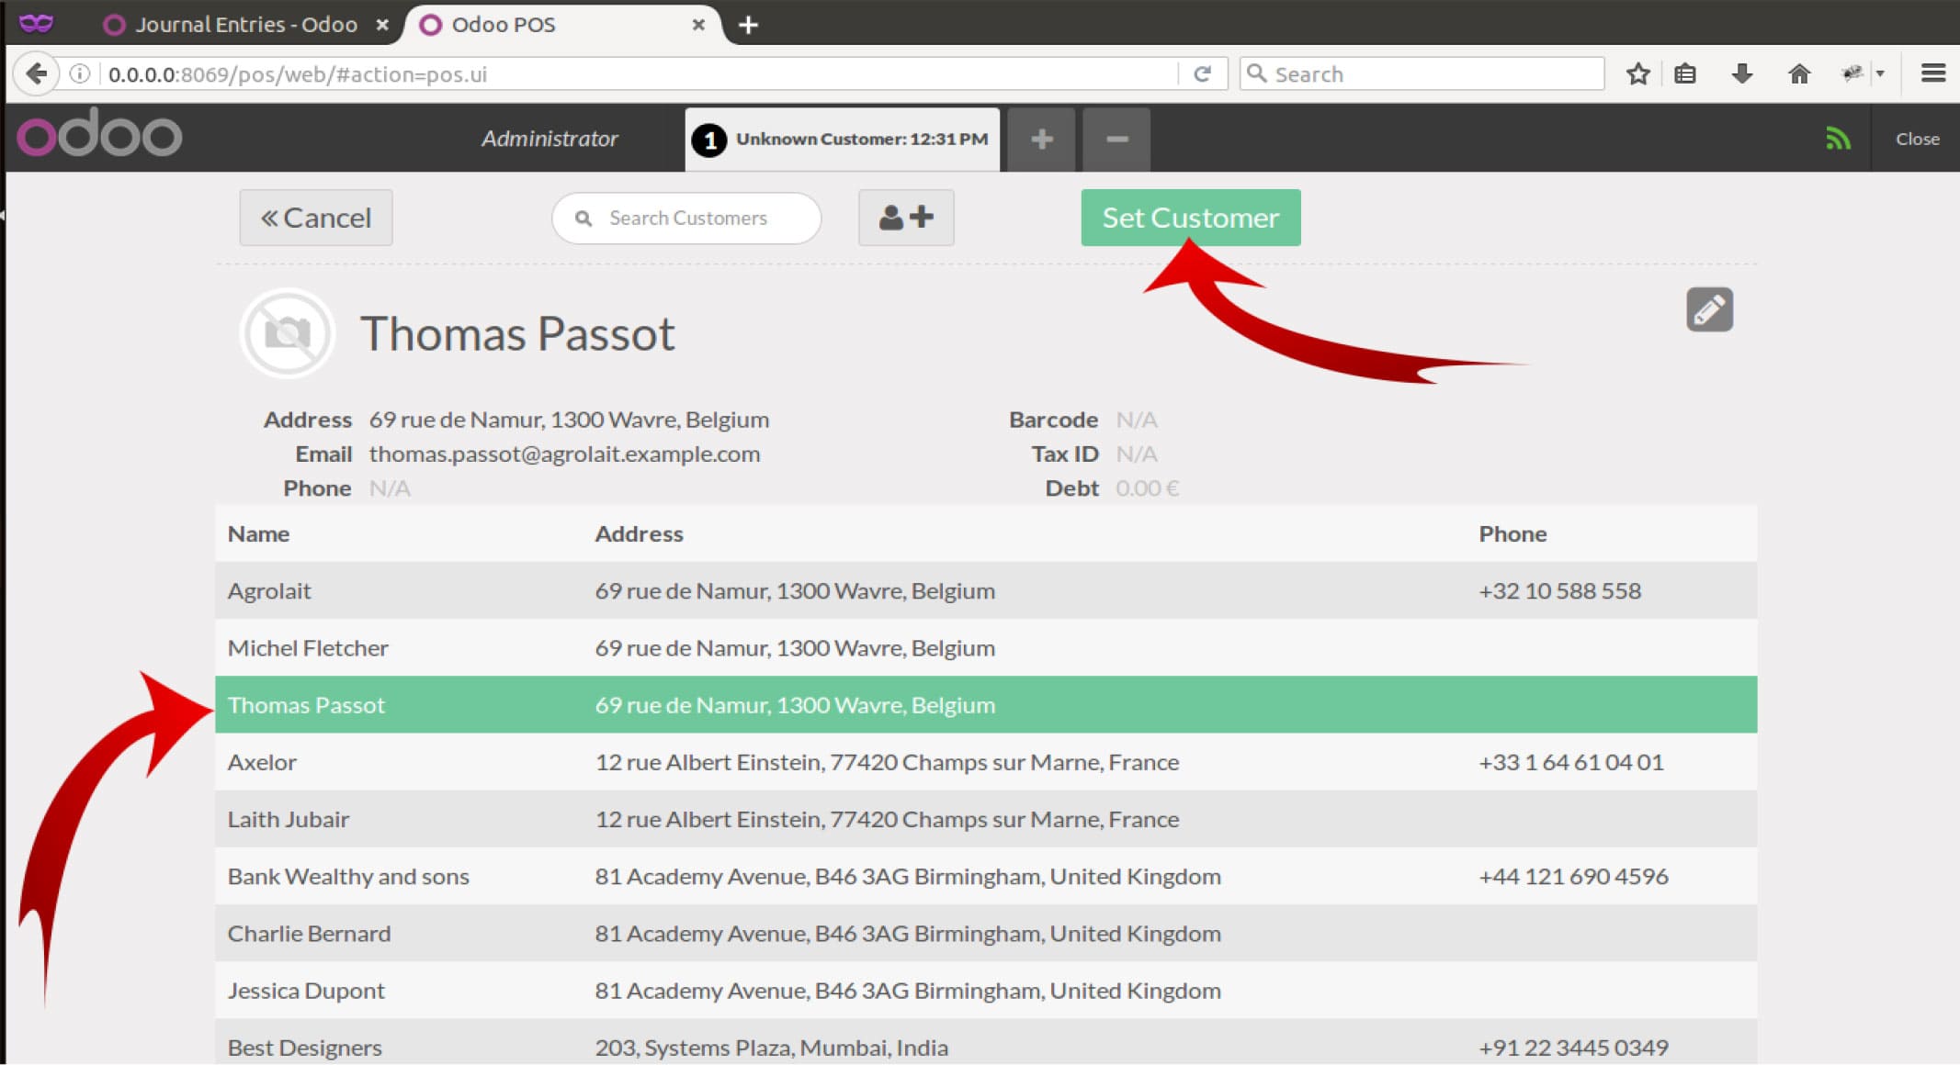Open downloads arrow icon
The width and height of the screenshot is (1960, 1065).
(x=1742, y=73)
